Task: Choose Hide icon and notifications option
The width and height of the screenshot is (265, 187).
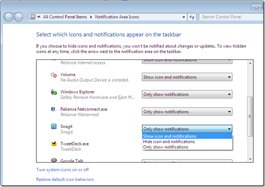Action: point(187,142)
